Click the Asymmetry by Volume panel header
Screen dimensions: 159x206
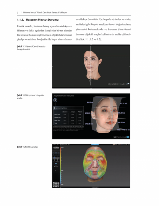coord(69,108)
